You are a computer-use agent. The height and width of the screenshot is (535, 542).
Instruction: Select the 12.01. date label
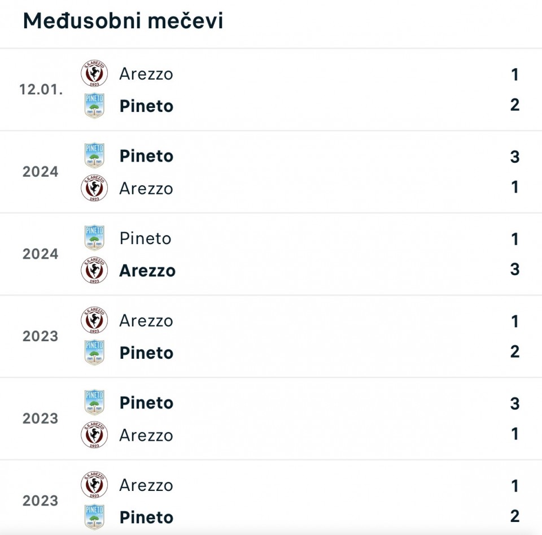click(x=41, y=90)
